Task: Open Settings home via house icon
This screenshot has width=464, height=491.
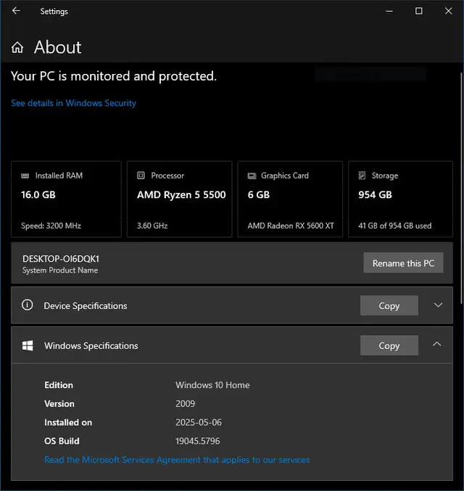Action: [x=17, y=47]
